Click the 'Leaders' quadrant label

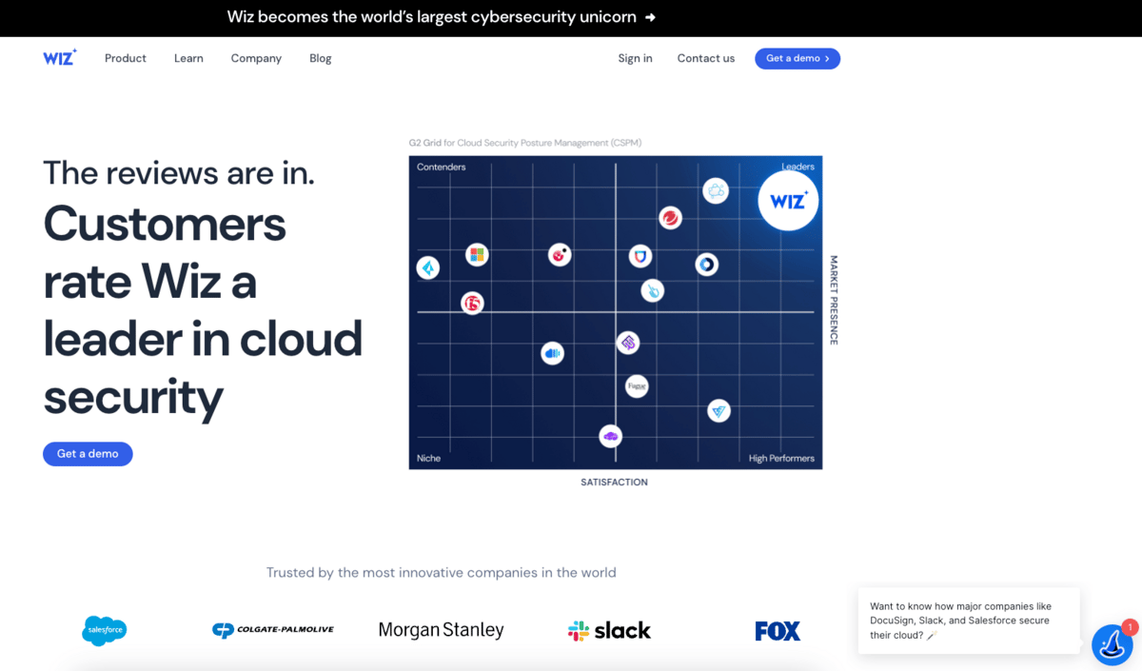797,167
